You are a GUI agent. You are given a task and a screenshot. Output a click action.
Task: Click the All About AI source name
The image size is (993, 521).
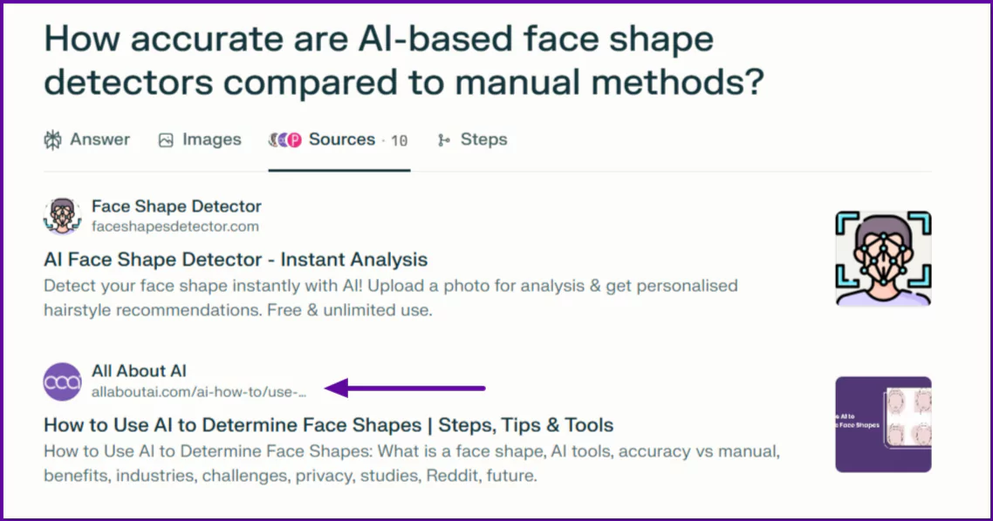click(x=139, y=371)
